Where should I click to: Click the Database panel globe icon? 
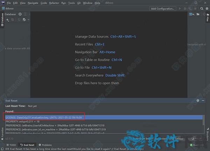20,14
